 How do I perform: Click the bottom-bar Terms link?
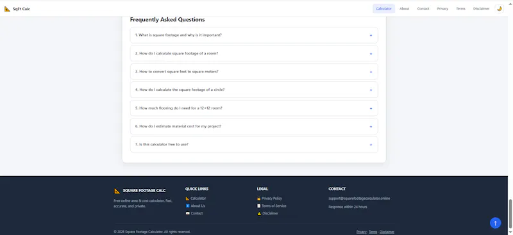point(373,232)
